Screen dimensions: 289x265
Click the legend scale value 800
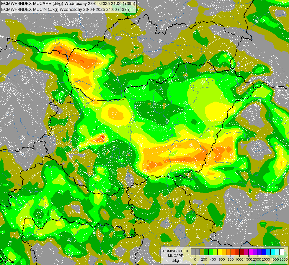231,259
